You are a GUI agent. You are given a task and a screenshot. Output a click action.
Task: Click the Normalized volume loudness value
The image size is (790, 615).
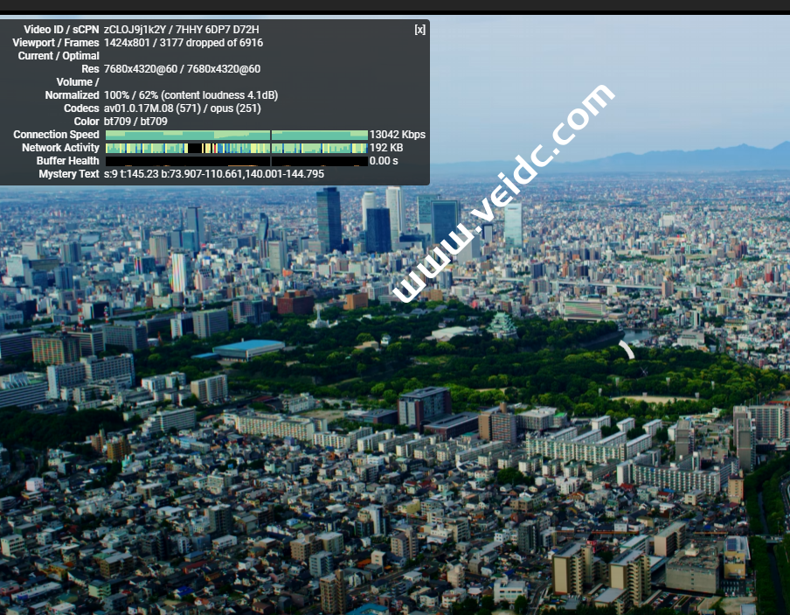191,95
